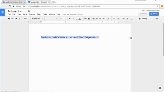Reload the page in browser
This screenshot has height=92, width=164.
click(x=9, y=6)
